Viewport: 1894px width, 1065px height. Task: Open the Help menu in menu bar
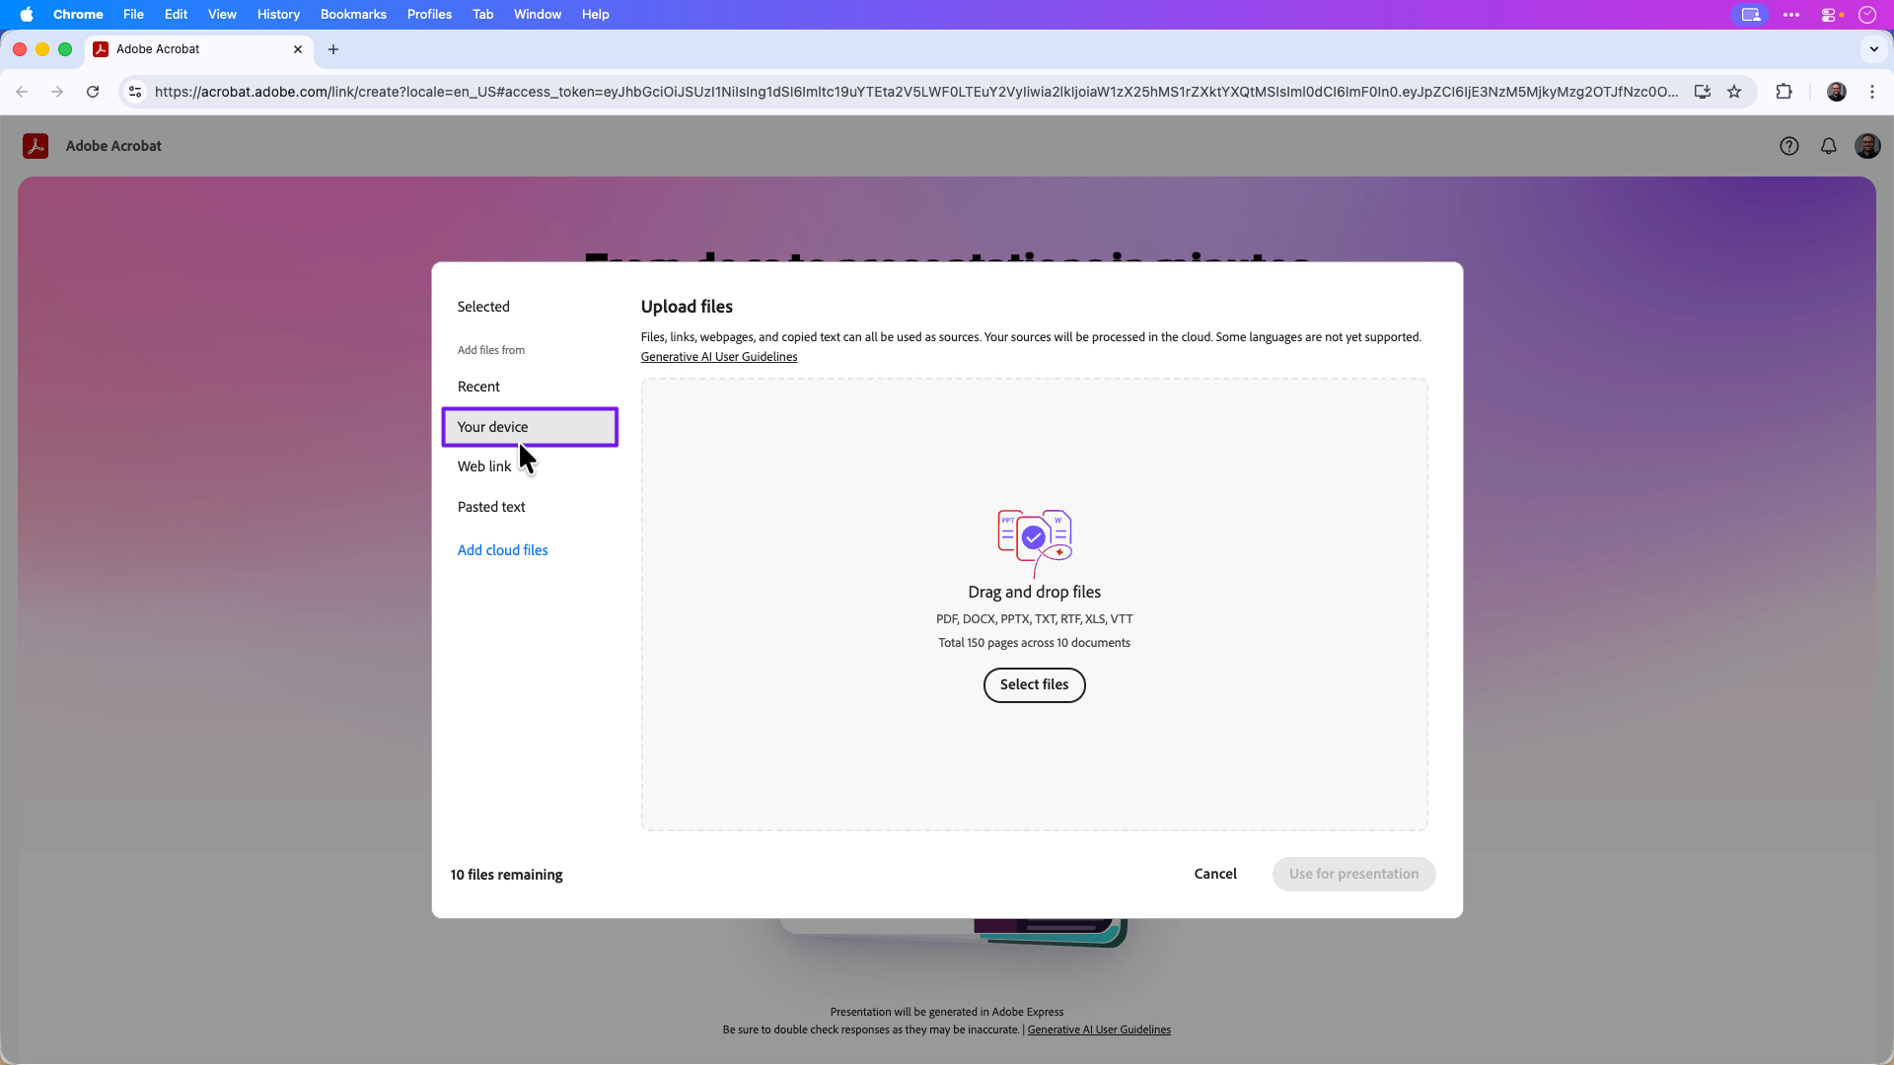pyautogui.click(x=595, y=15)
